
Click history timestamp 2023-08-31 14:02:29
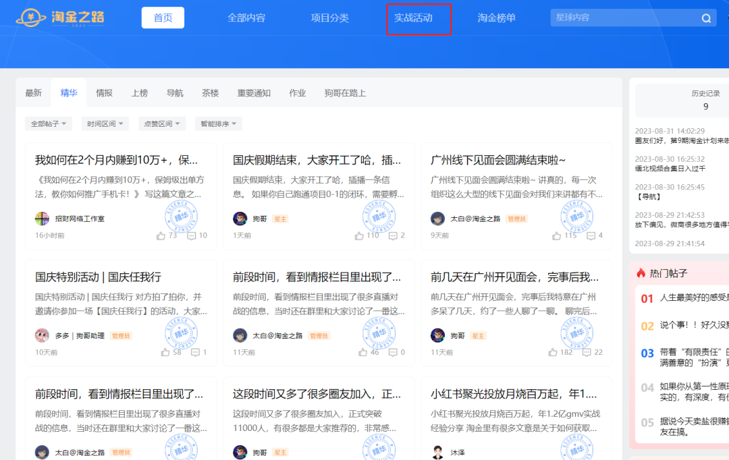(670, 131)
